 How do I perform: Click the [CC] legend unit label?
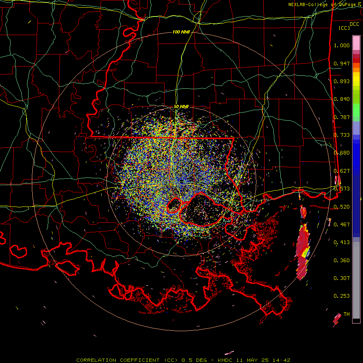pyautogui.click(x=344, y=28)
